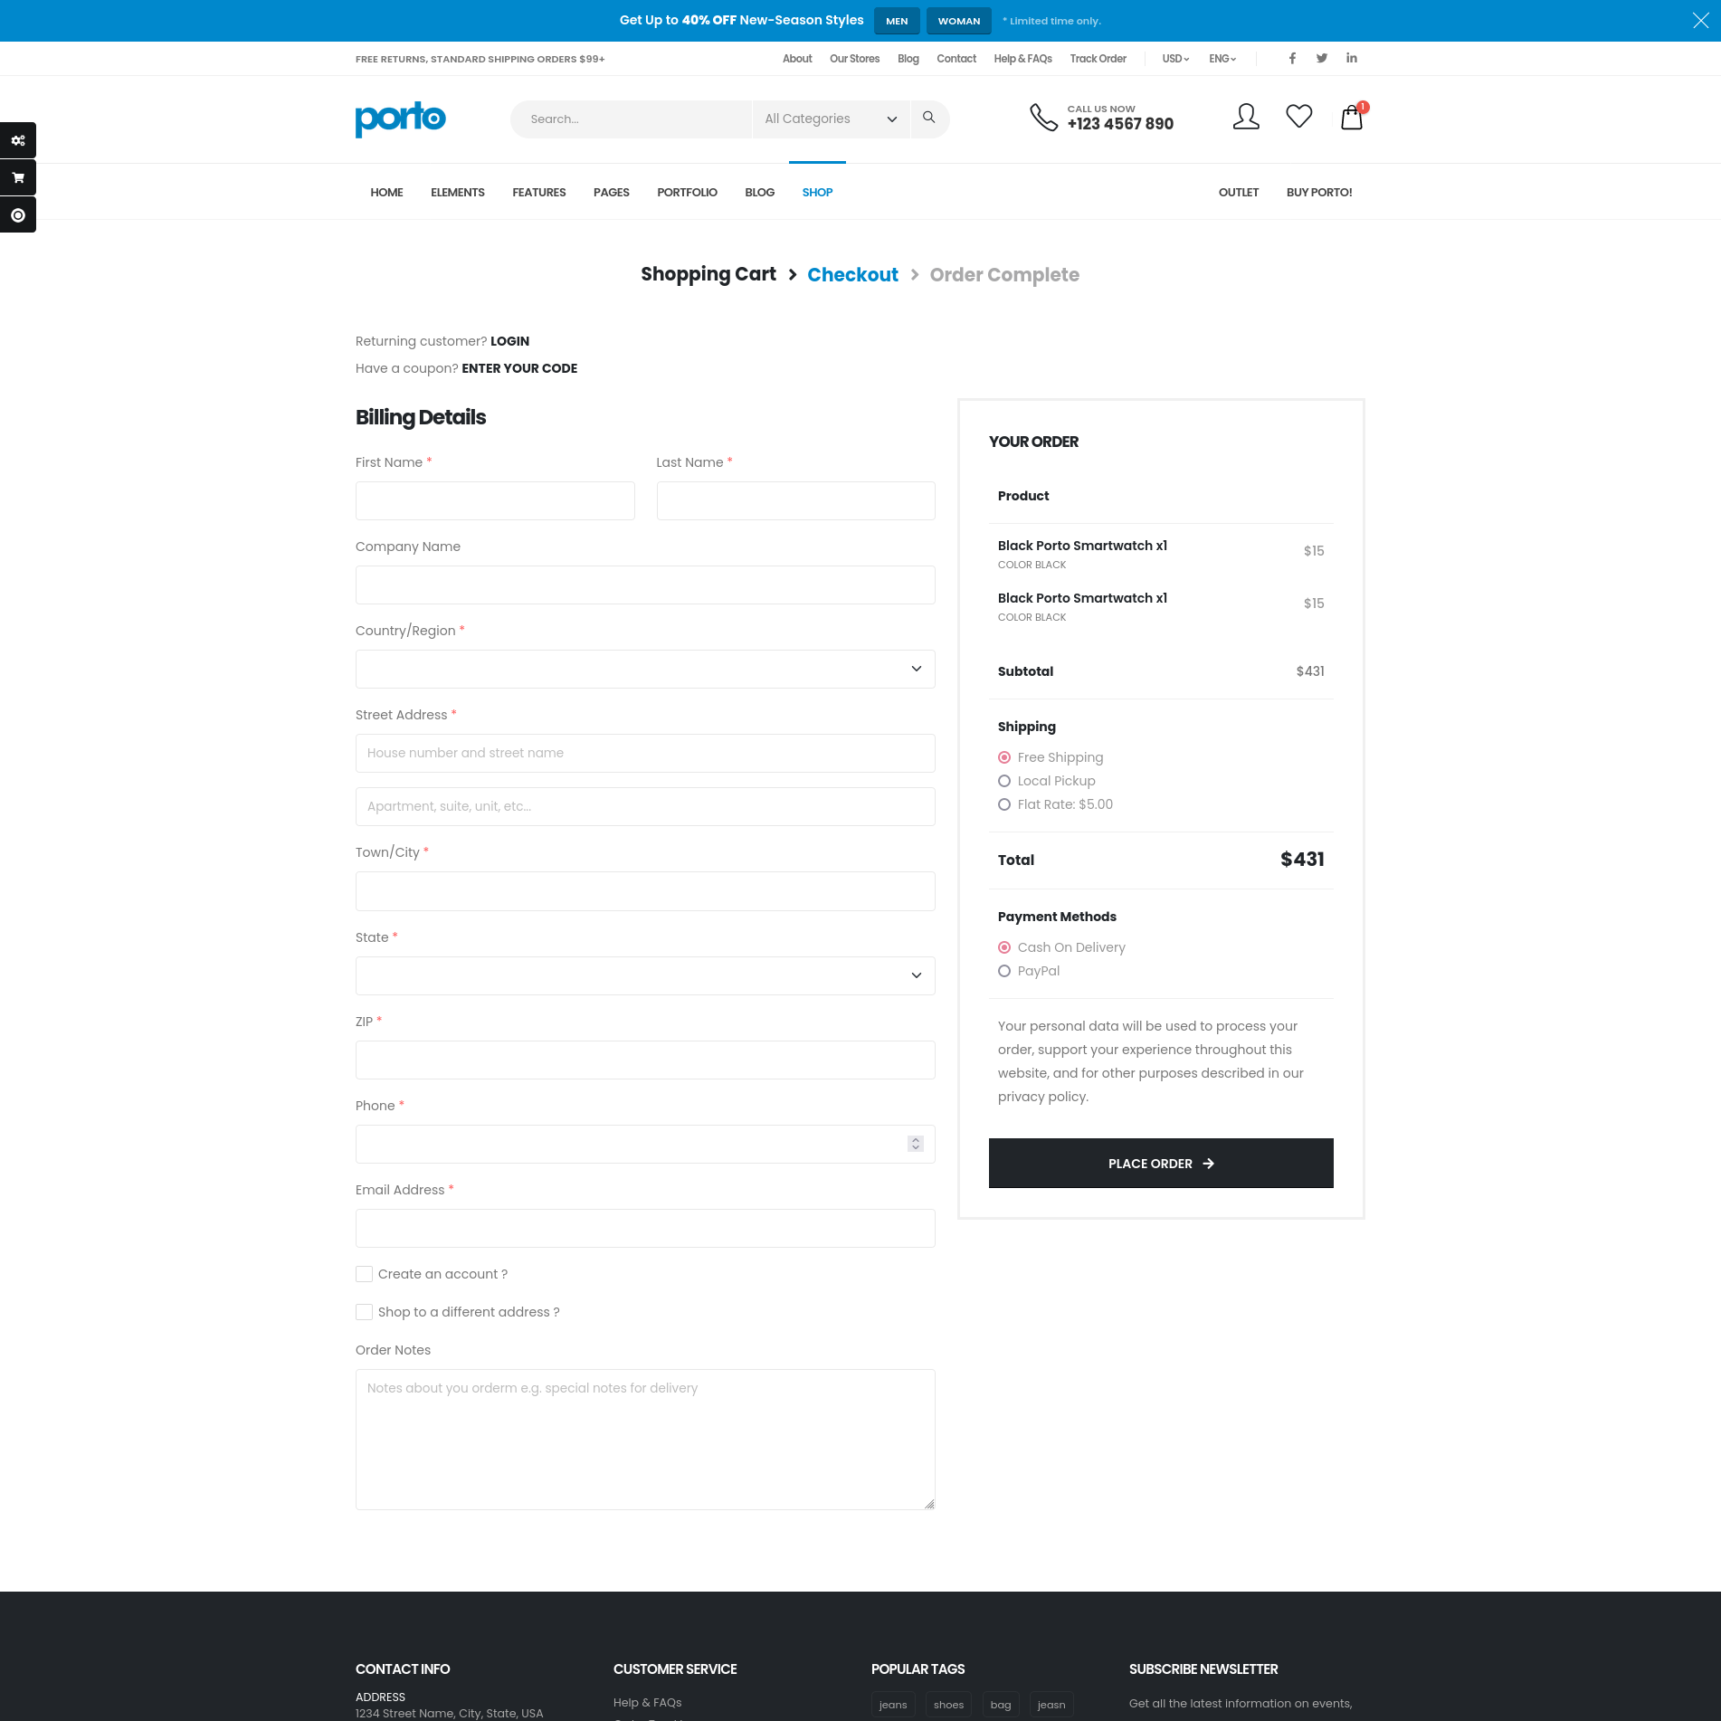Open OUTLET menu item
This screenshot has height=1721, width=1721.
(x=1239, y=192)
